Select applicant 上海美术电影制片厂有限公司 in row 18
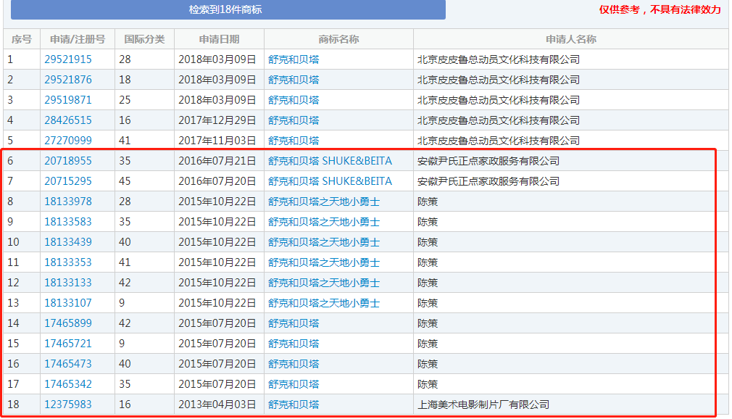Viewport: 732px width, 419px height. click(x=483, y=405)
